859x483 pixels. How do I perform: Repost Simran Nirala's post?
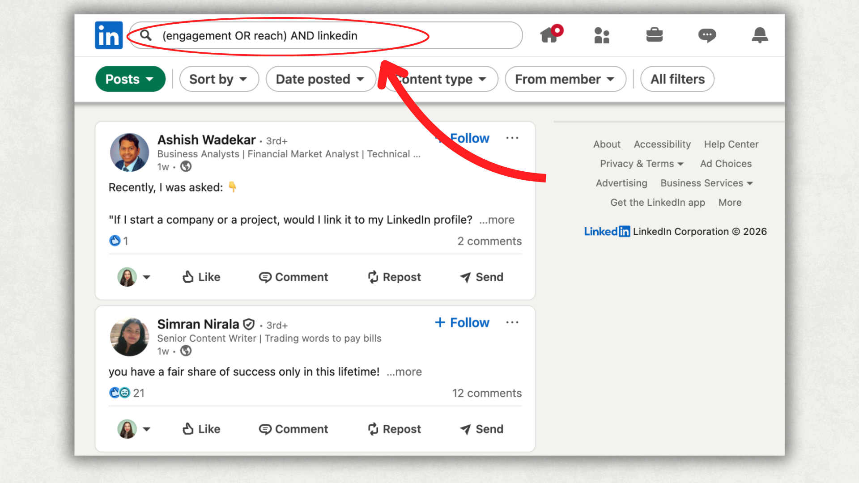tap(394, 429)
